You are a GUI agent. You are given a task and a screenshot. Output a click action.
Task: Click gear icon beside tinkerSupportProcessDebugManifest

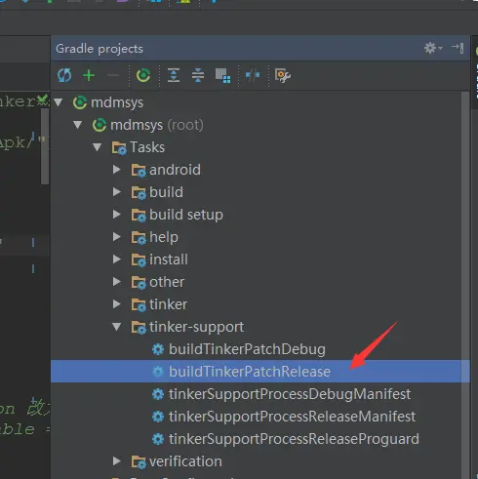[158, 394]
